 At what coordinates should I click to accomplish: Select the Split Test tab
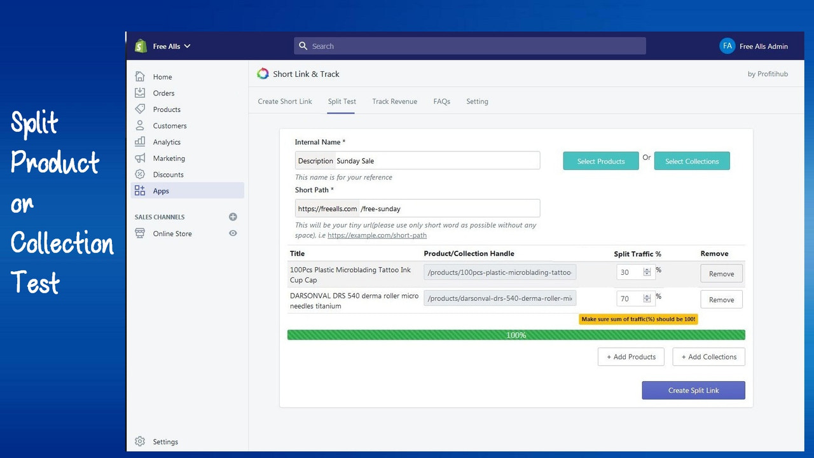tap(341, 101)
